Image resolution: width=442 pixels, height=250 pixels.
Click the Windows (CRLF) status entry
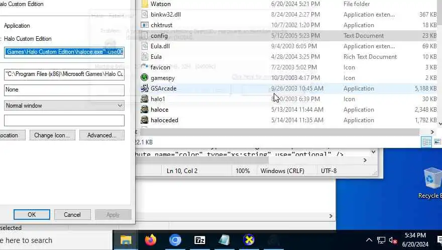(282, 171)
